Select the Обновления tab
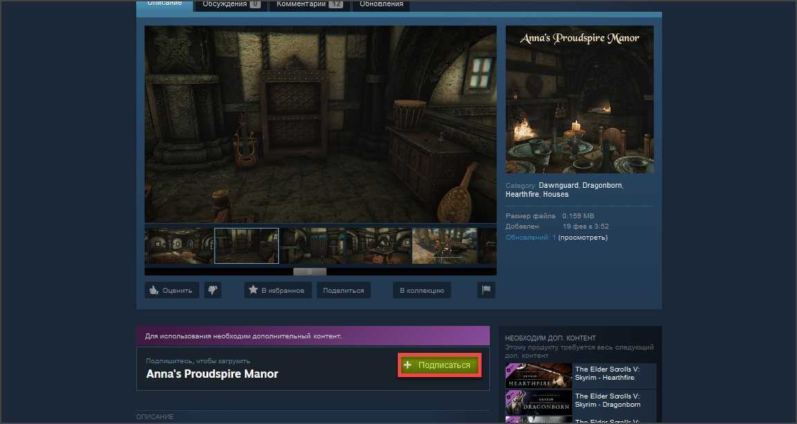 (x=381, y=4)
